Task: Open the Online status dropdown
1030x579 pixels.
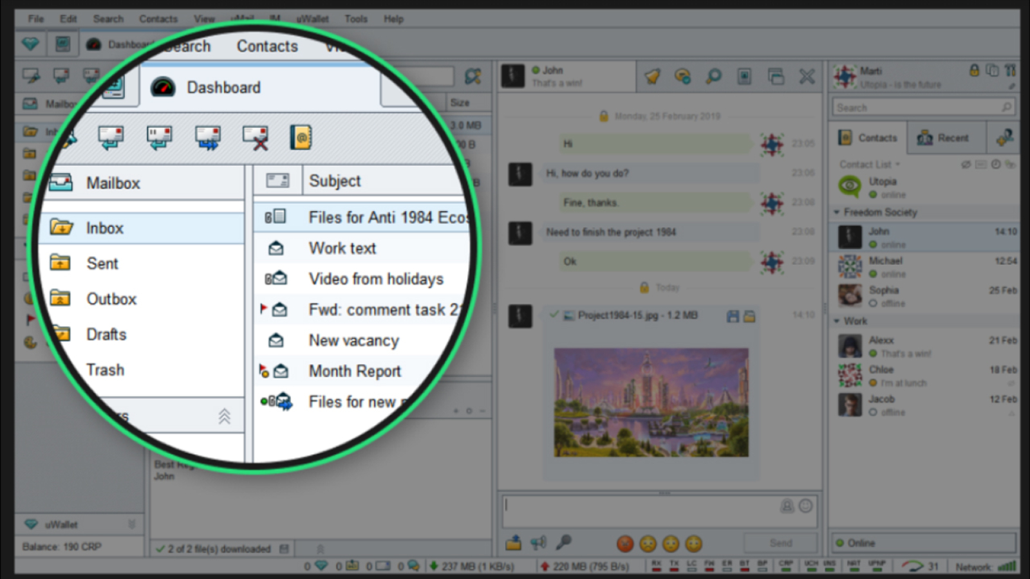Action: coord(924,543)
